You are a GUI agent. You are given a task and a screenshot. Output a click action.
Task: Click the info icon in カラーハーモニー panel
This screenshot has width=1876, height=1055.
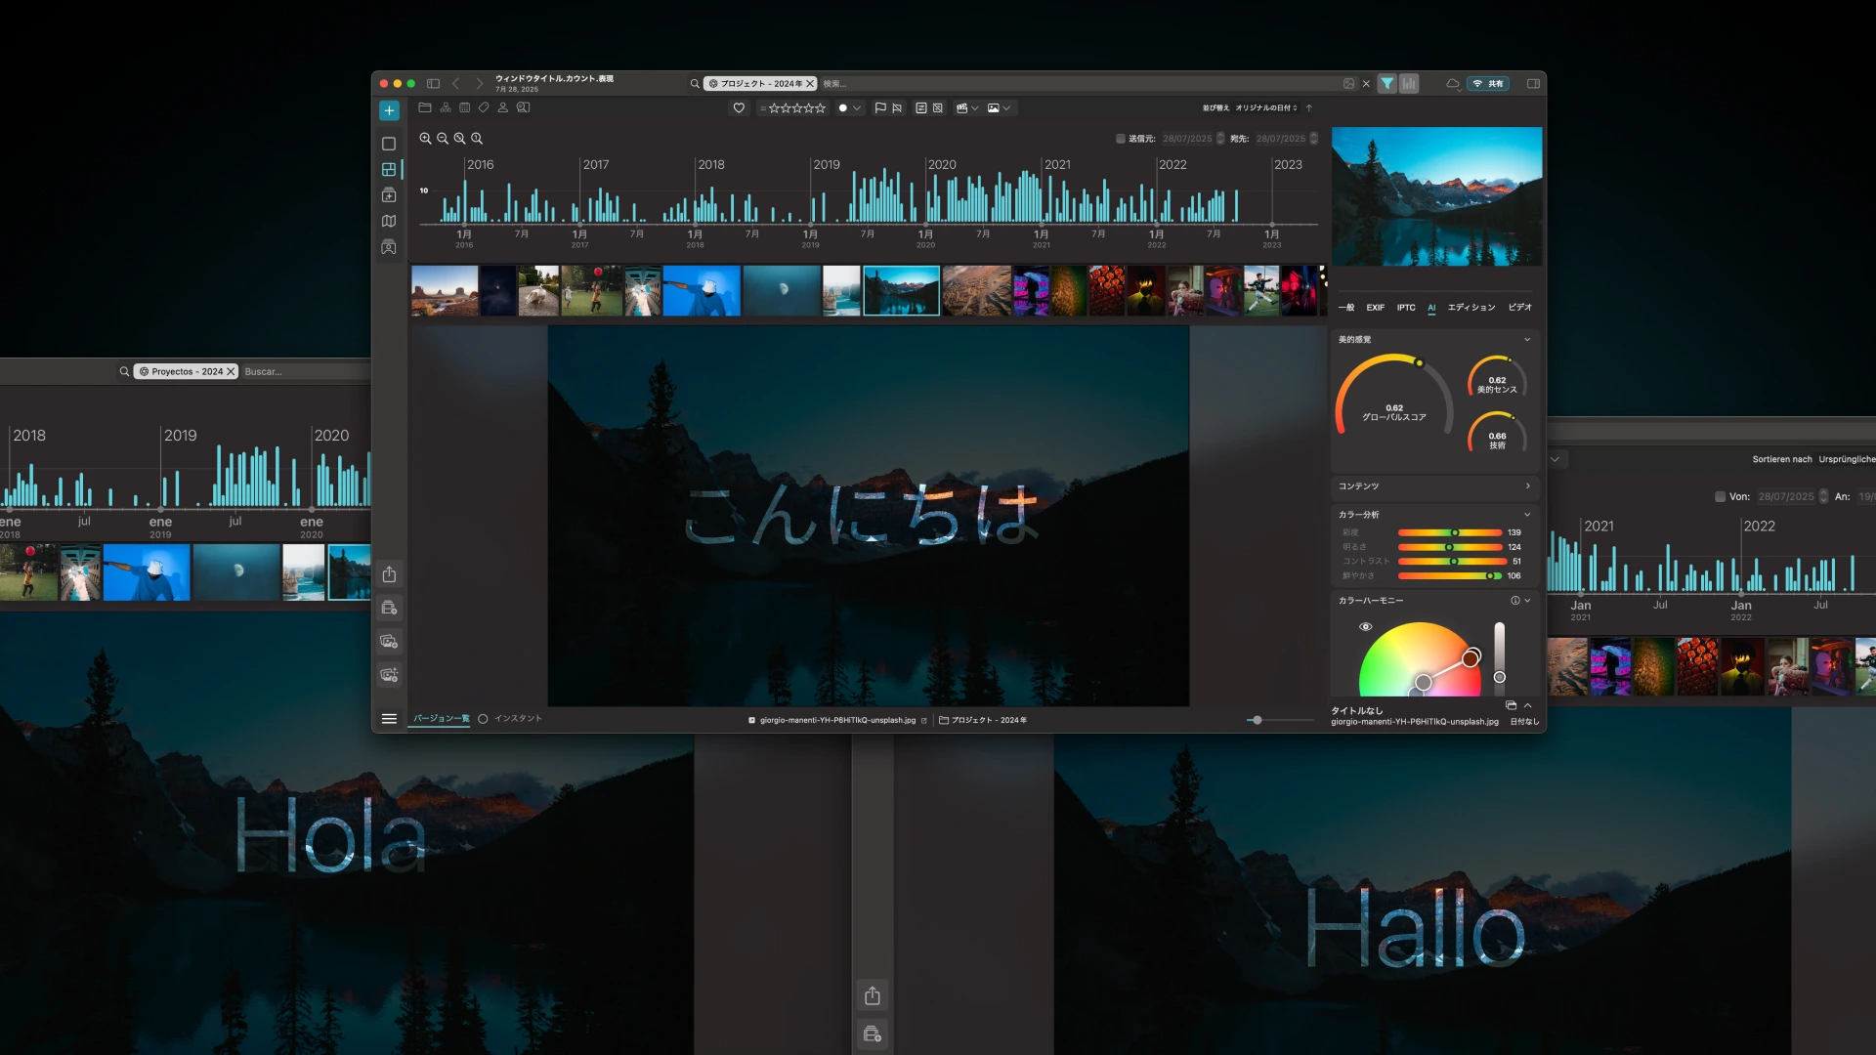[1515, 601]
